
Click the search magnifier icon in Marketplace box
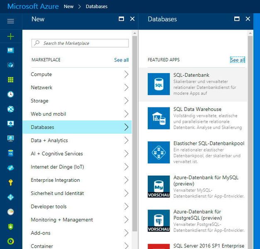point(37,43)
